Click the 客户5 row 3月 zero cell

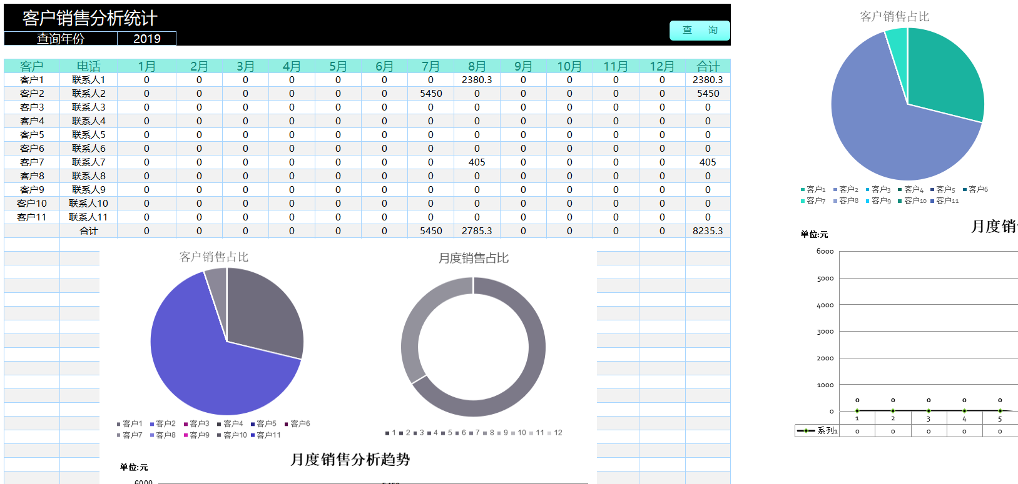245,135
